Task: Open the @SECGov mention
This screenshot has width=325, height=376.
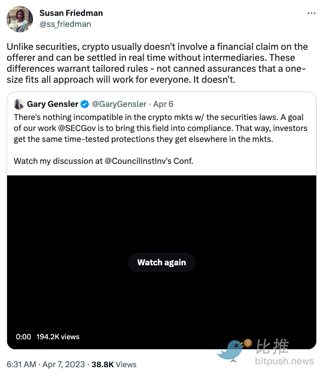Action: tap(77, 128)
